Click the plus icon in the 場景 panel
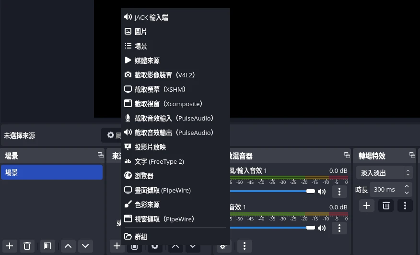 pos(10,246)
